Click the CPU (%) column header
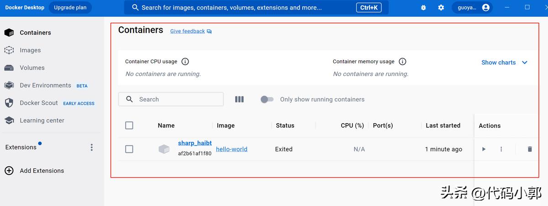548x206 pixels. pyautogui.click(x=353, y=126)
